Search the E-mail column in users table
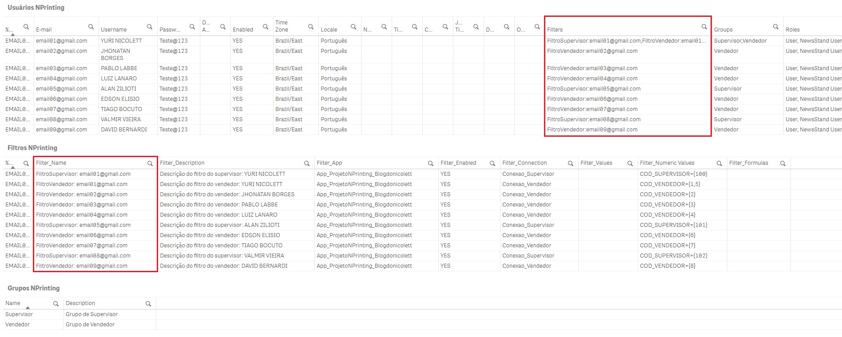The width and height of the screenshot is (842, 337). (91, 27)
